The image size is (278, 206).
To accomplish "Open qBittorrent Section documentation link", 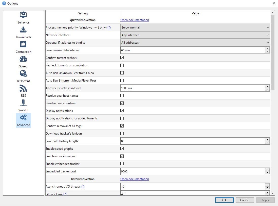I will click(135, 20).
